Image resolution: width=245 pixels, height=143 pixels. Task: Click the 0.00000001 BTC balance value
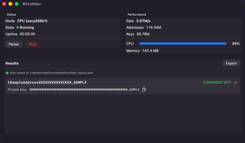217,82
